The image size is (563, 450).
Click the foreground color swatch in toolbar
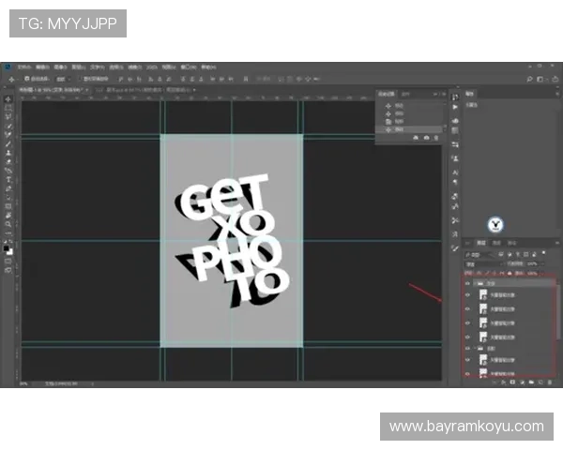[x=7, y=247]
